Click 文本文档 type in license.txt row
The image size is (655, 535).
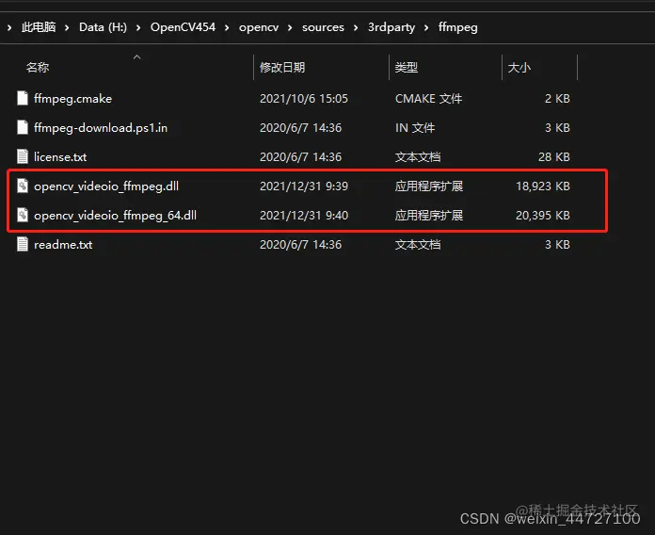[x=418, y=157]
